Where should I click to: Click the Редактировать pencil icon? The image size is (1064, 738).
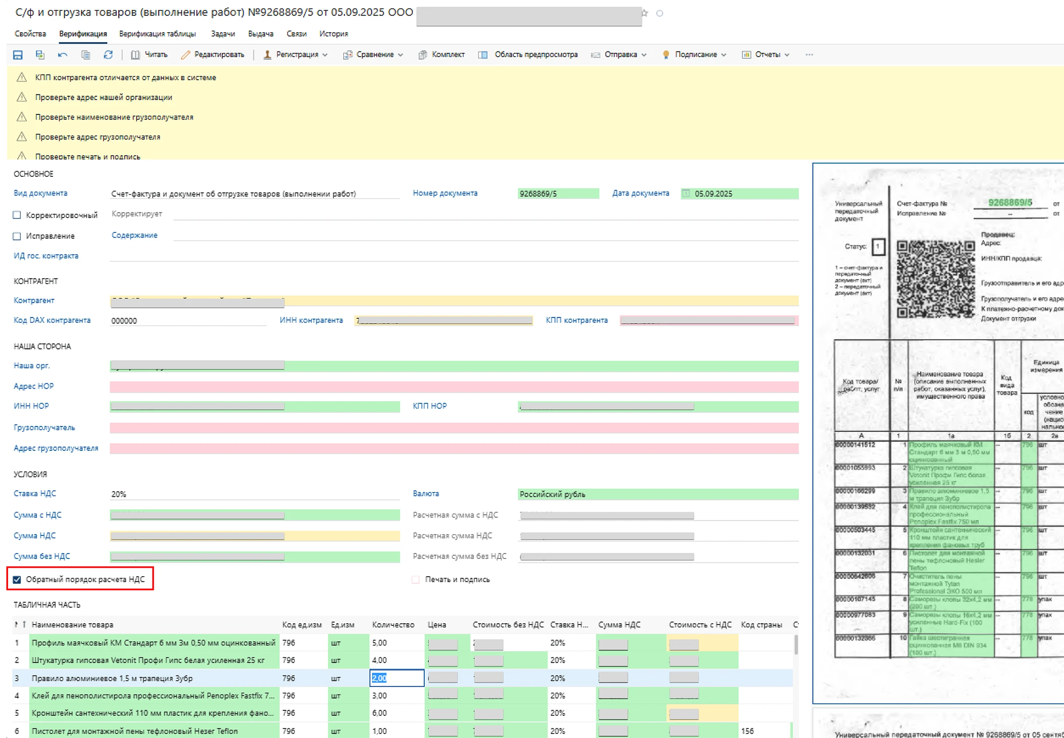coord(185,55)
